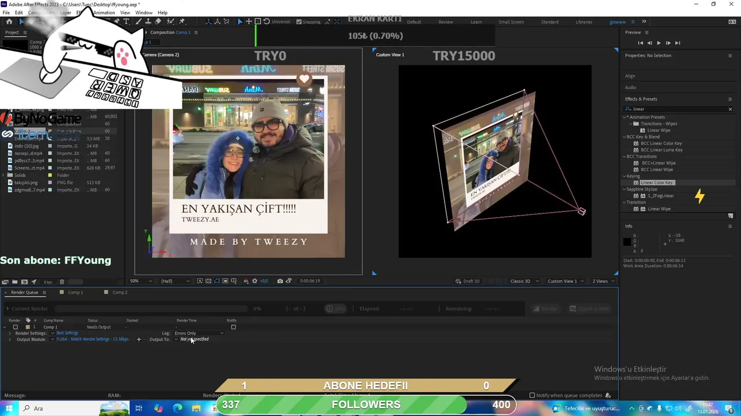Open the Edge browser from the taskbar
Screen dimensions: 741x416
tap(178, 408)
